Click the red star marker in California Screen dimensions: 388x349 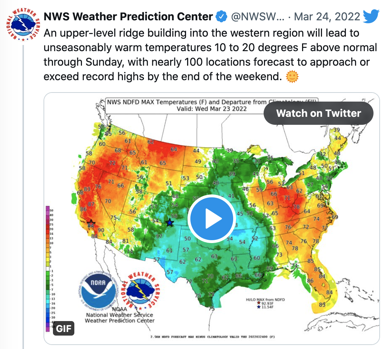(91, 222)
